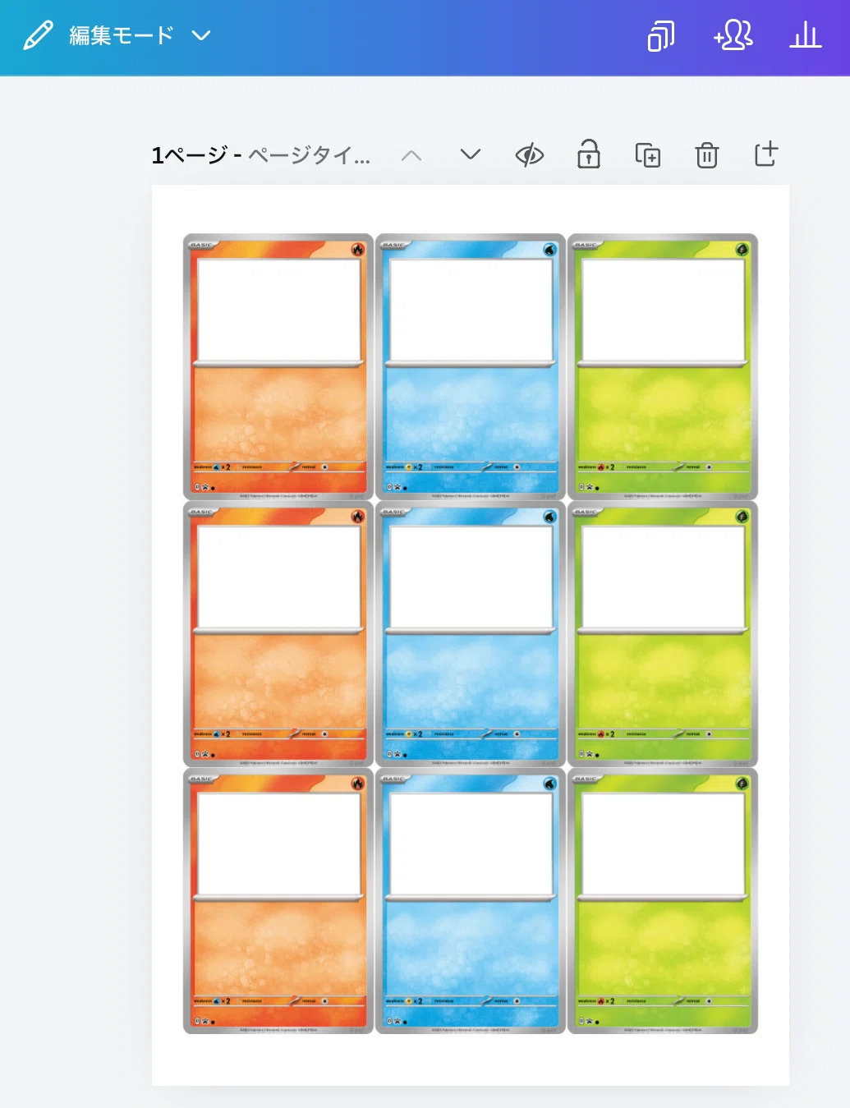Open the analytics bar chart icon

pyautogui.click(x=806, y=35)
